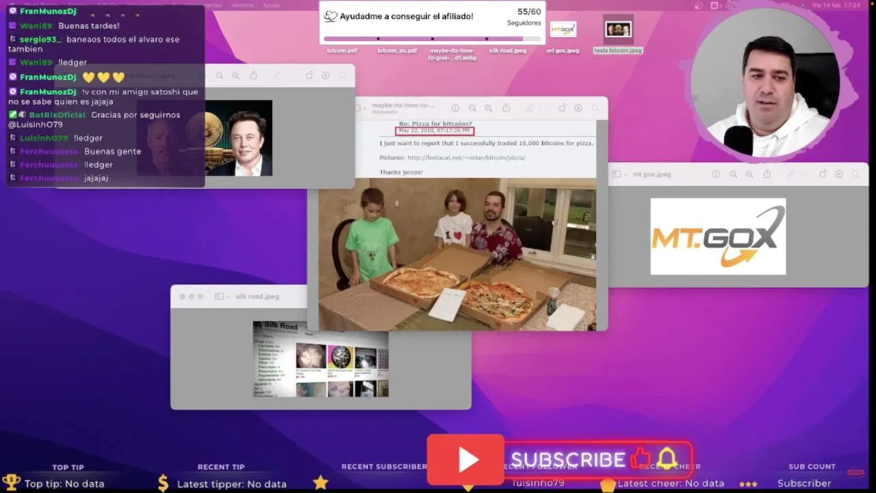Click the bell notification icon by Subscribe
Viewport: 876px width, 493px height.
667,458
